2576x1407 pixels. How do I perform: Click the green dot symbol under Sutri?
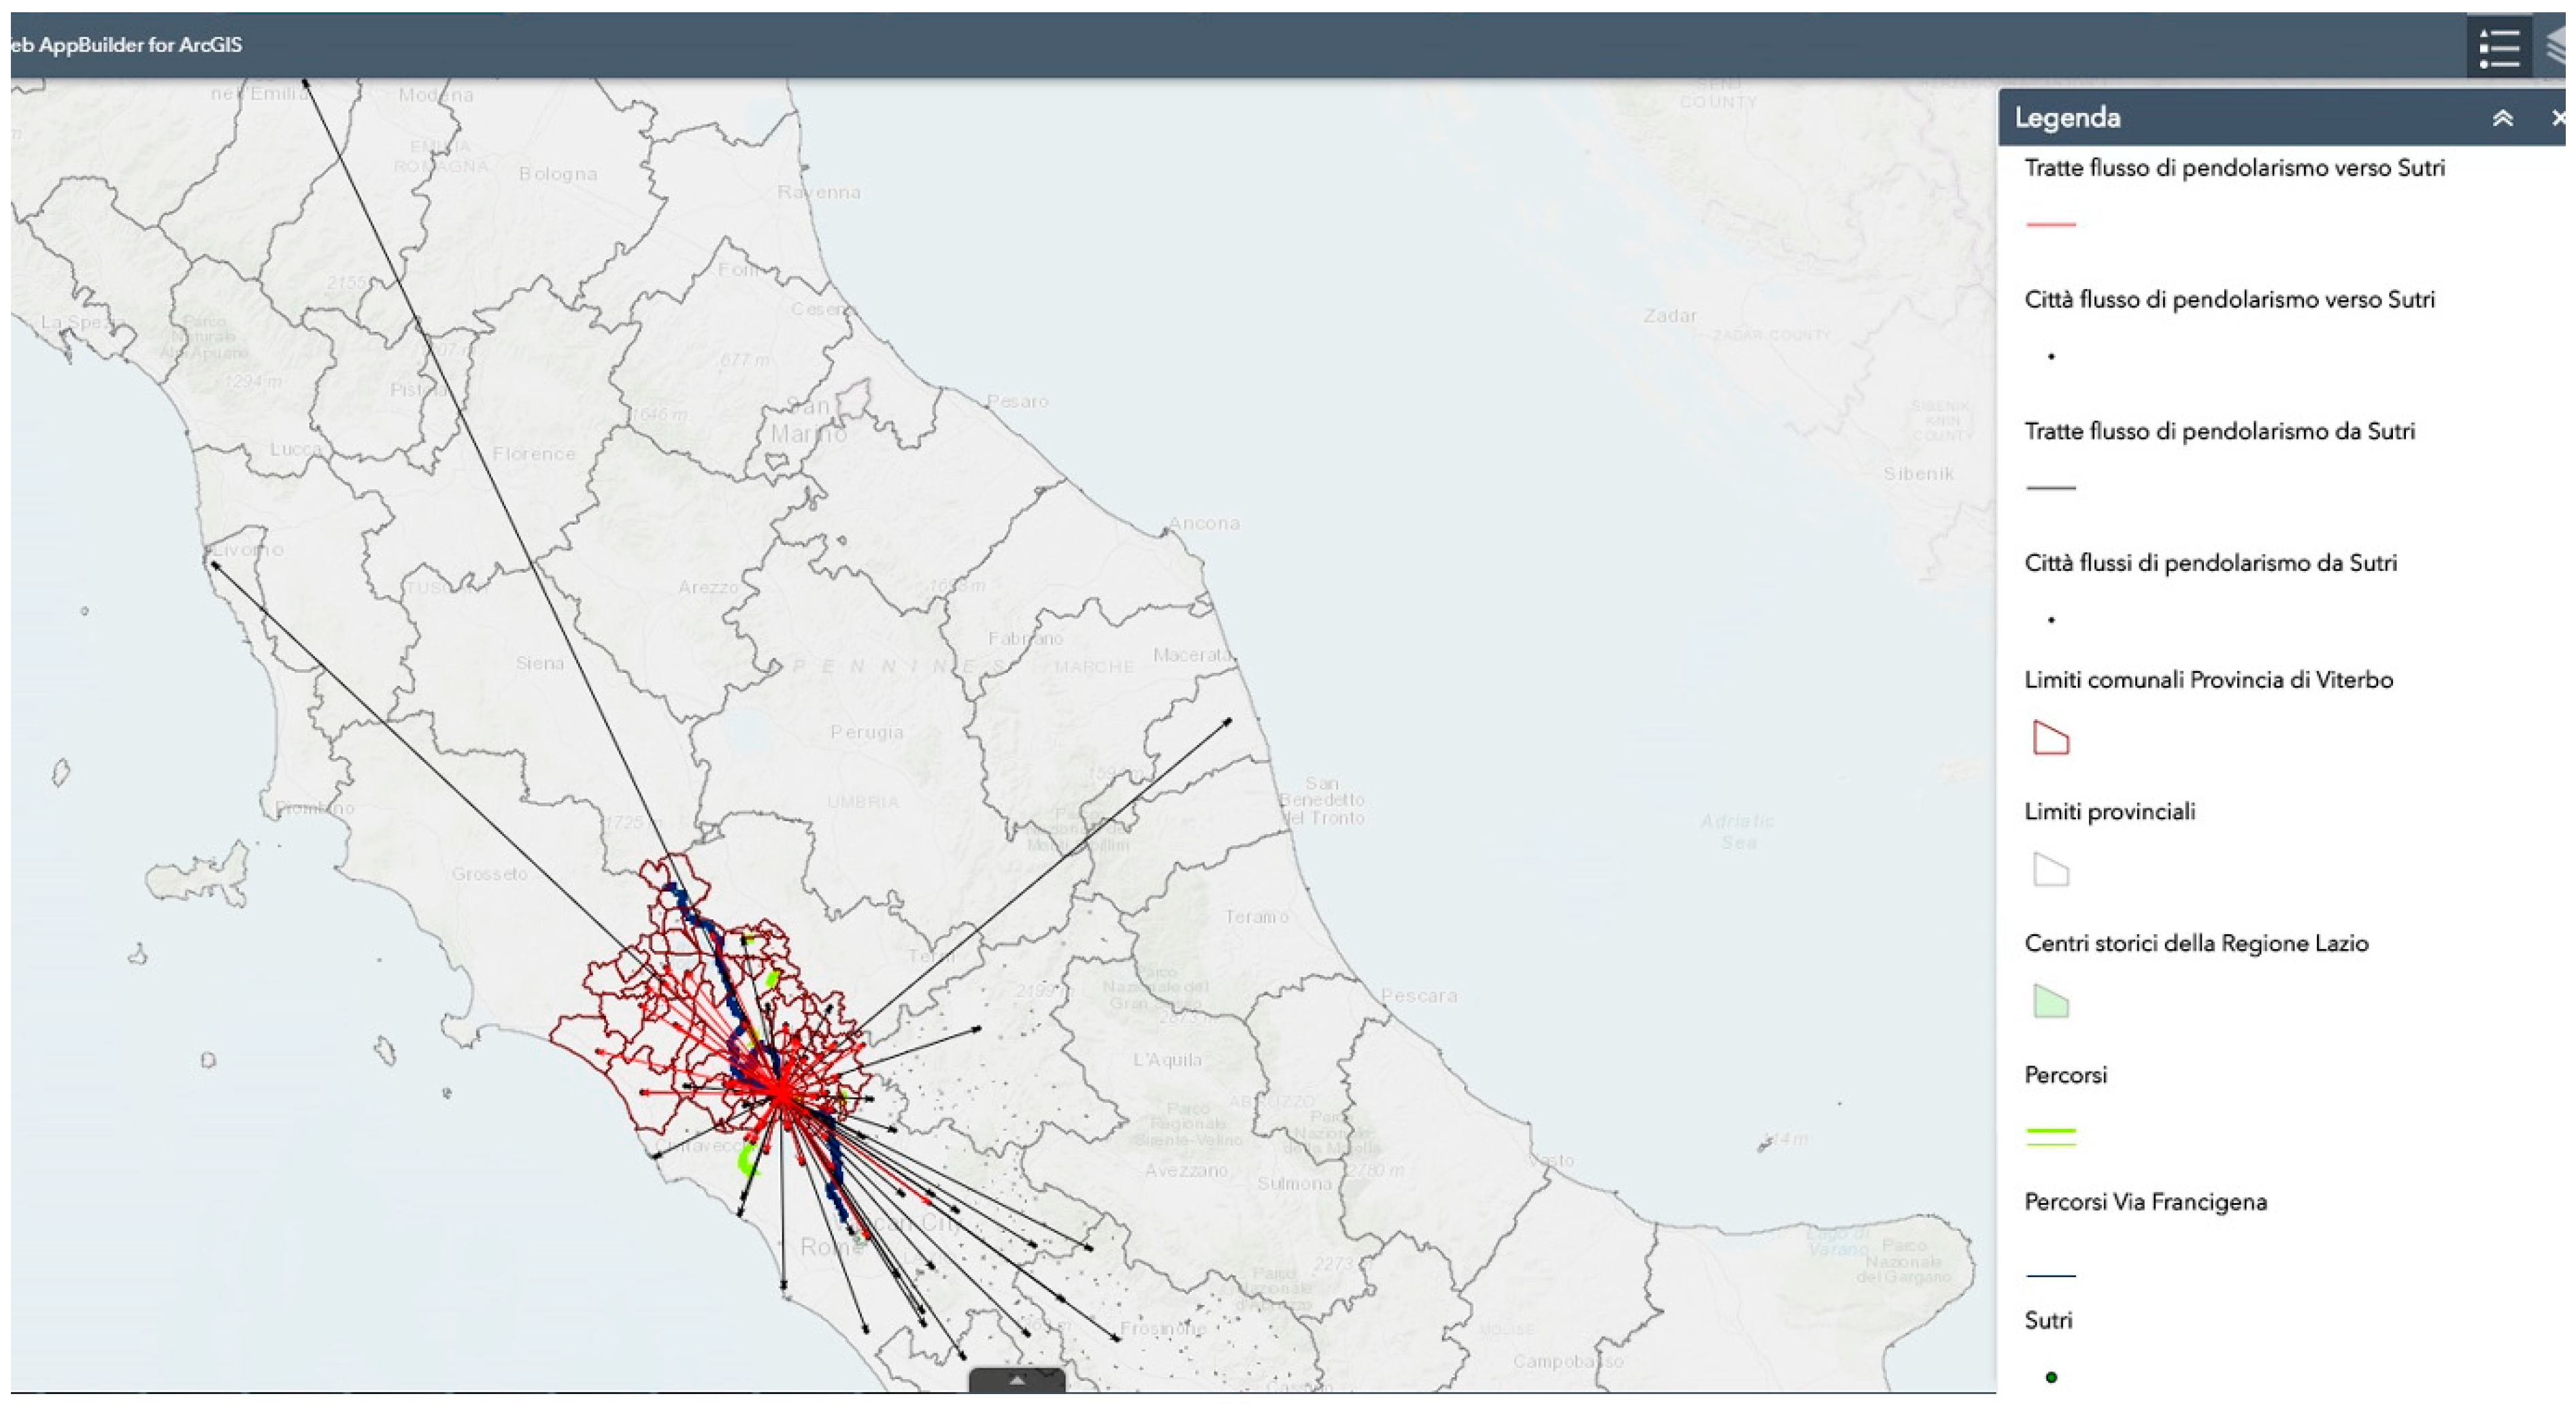(x=2051, y=1377)
